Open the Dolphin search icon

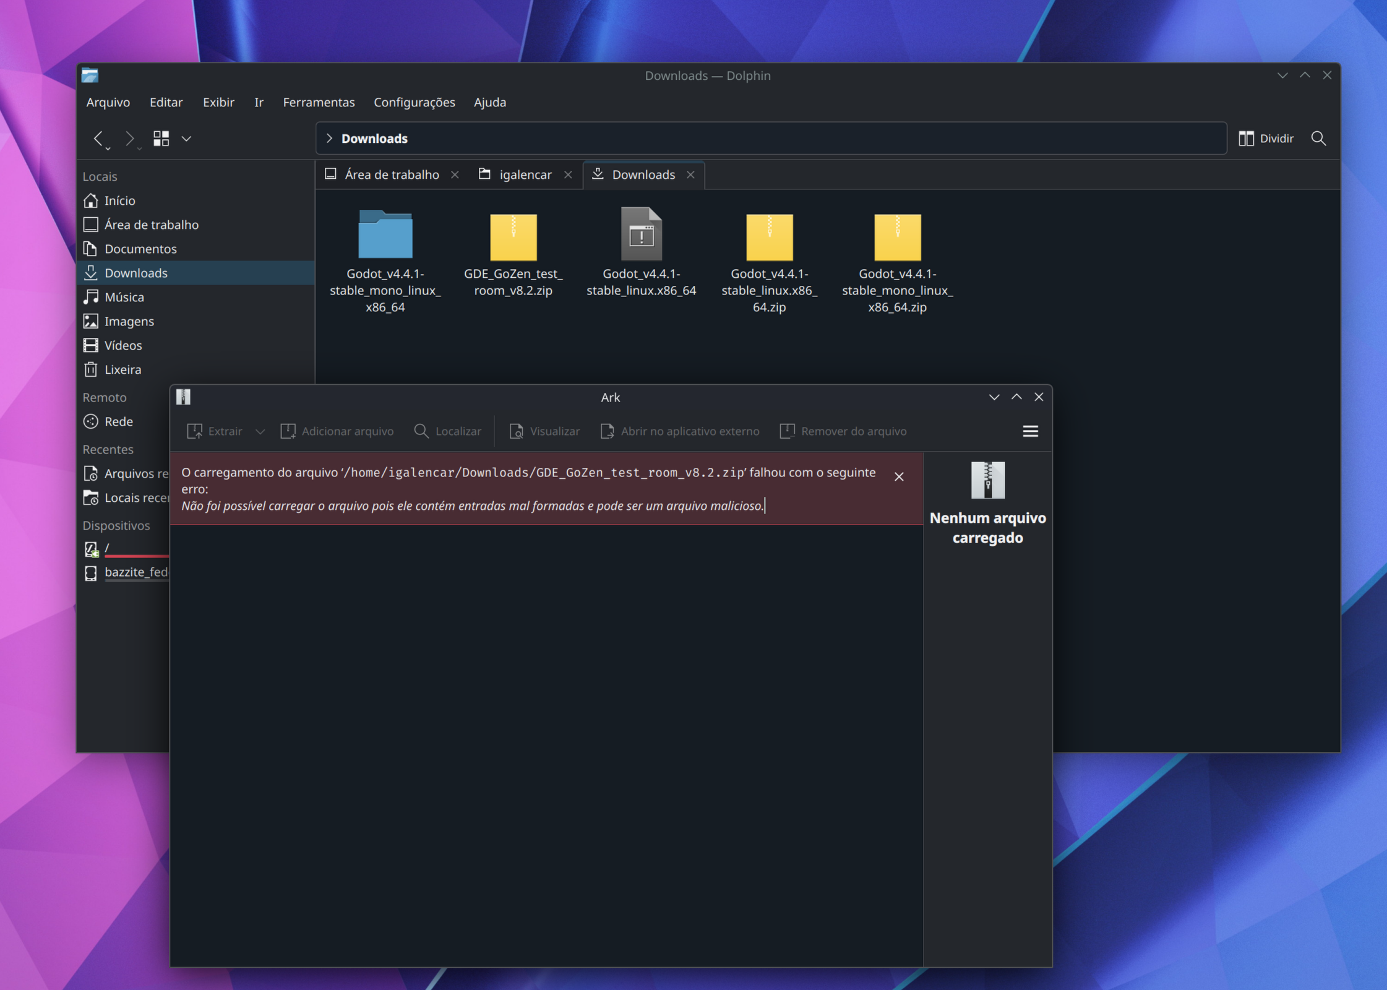(1318, 138)
